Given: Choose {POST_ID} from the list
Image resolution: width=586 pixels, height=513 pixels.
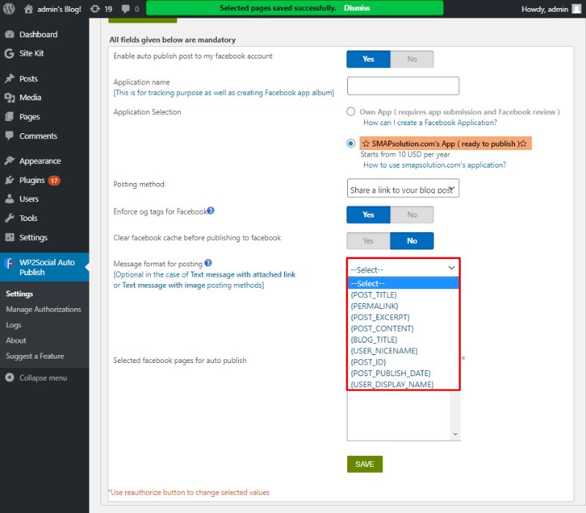Looking at the screenshot, I should (x=404, y=362).
